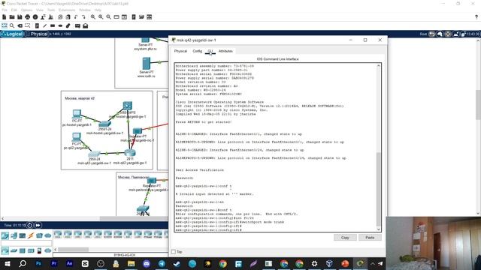Open Photoshop from the taskbar
The width and height of the screenshot is (481, 270).
[x=38, y=263]
